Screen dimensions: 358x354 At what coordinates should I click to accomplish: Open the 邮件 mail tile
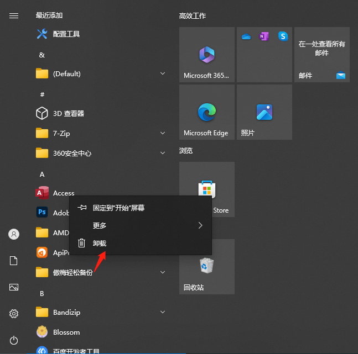click(322, 55)
